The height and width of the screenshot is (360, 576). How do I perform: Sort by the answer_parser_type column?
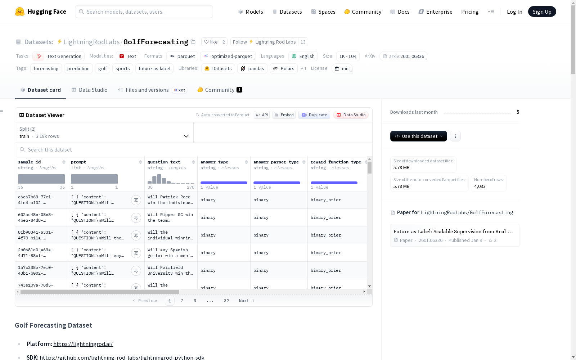(304, 162)
